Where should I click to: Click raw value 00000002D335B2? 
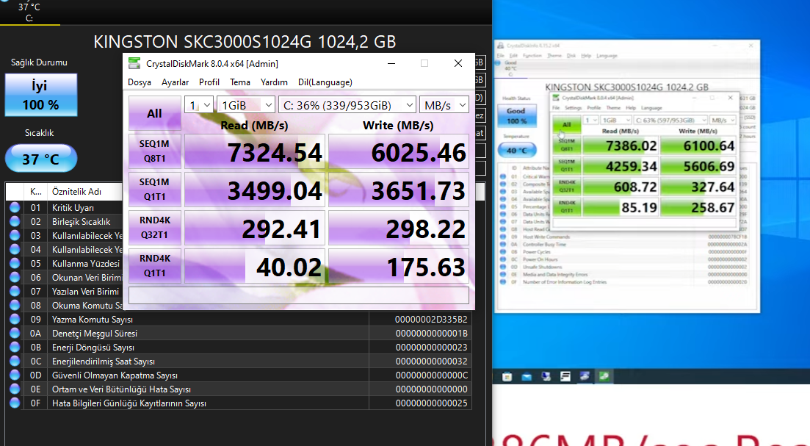point(431,320)
